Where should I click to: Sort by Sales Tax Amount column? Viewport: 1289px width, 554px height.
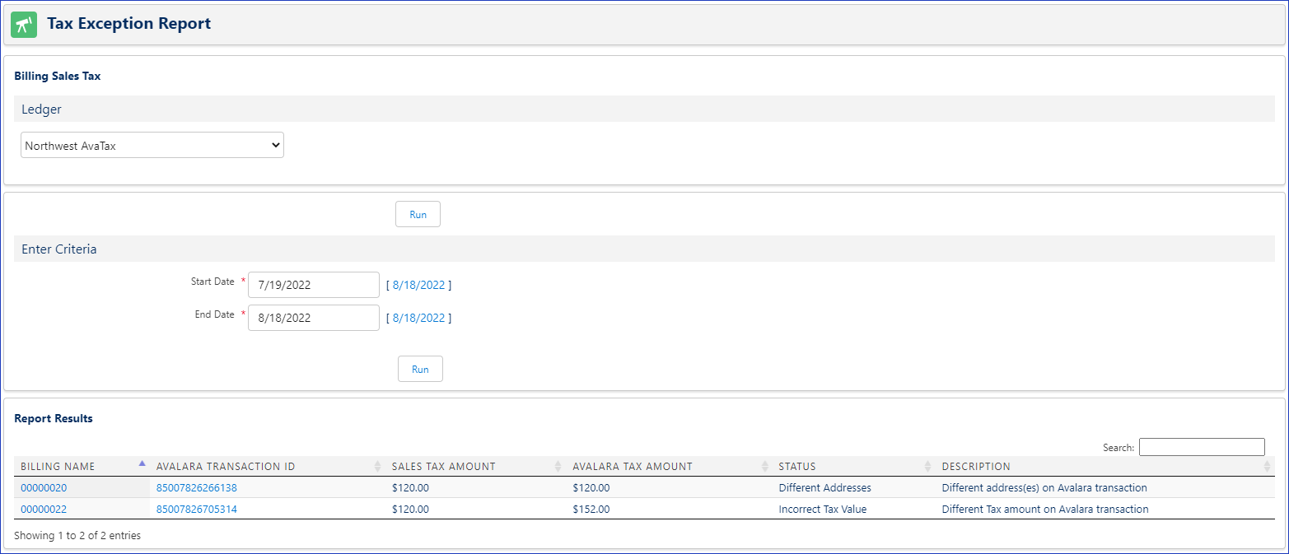475,466
